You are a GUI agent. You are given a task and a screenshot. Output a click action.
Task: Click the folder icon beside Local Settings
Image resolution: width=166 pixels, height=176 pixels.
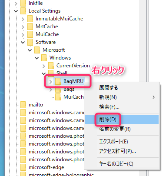pos(23,11)
